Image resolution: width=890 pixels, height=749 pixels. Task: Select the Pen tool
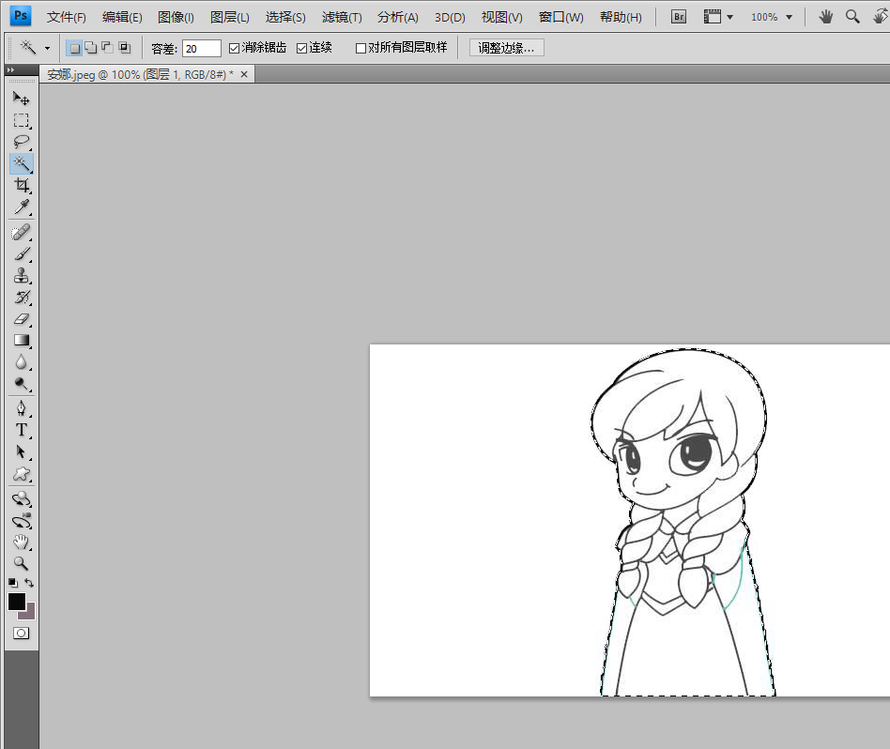click(x=21, y=408)
